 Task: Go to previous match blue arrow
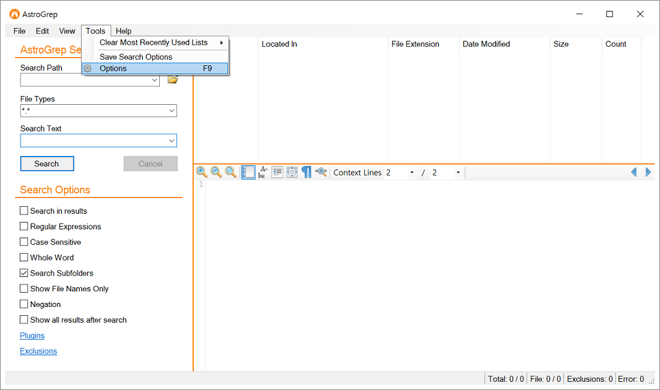634,172
